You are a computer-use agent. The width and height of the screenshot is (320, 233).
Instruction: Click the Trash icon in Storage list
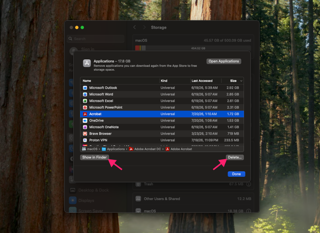[x=138, y=184]
